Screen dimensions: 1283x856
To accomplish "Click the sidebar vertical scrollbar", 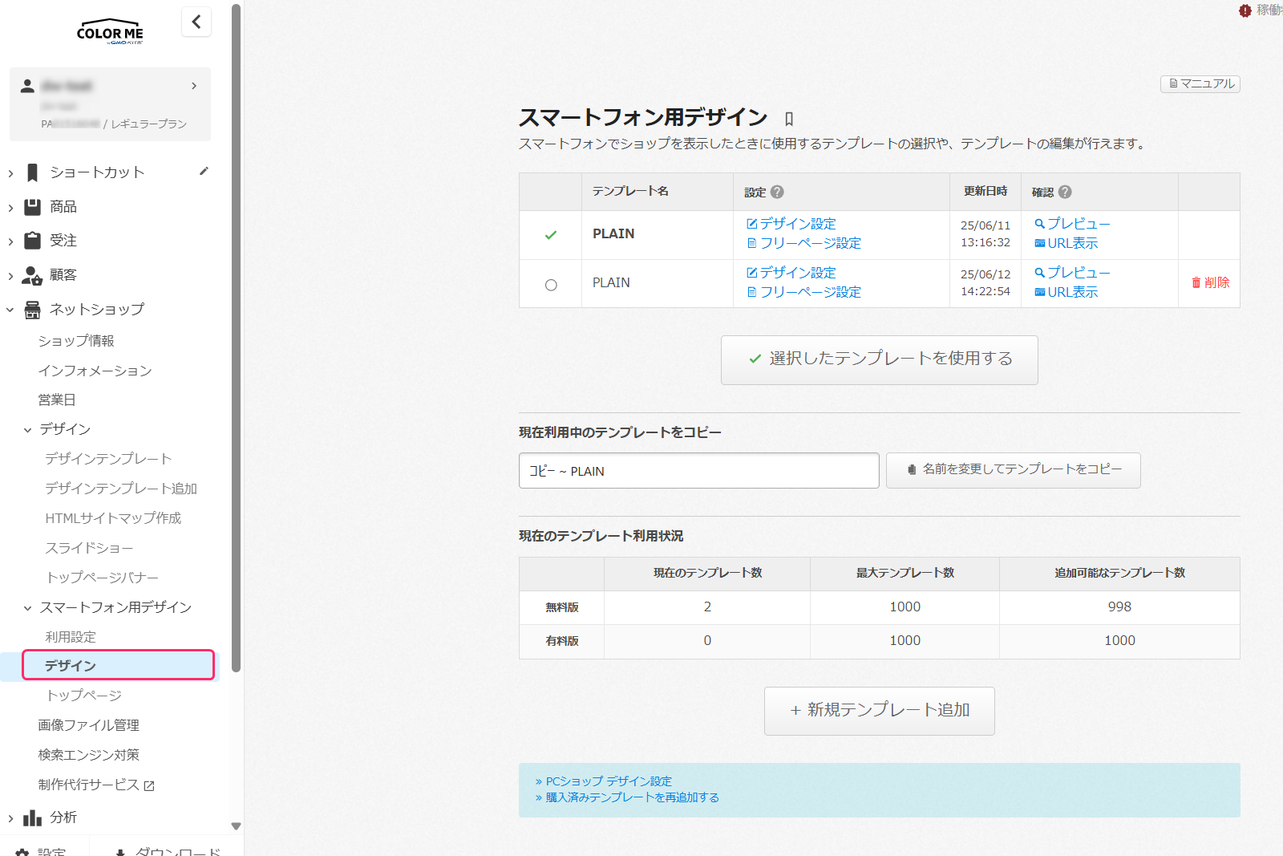I will [236, 337].
